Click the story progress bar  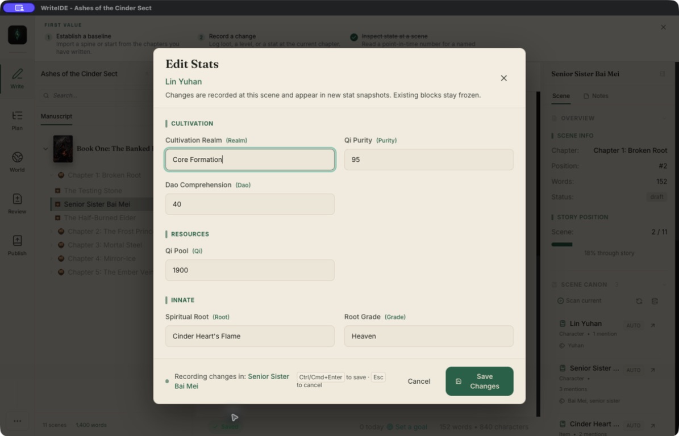[x=609, y=244]
